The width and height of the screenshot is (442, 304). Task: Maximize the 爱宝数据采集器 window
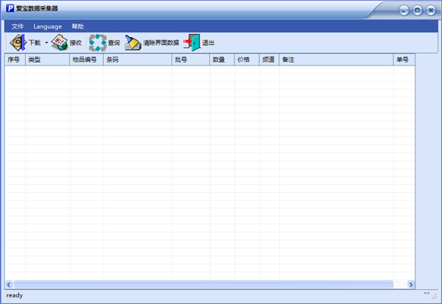coord(418,11)
